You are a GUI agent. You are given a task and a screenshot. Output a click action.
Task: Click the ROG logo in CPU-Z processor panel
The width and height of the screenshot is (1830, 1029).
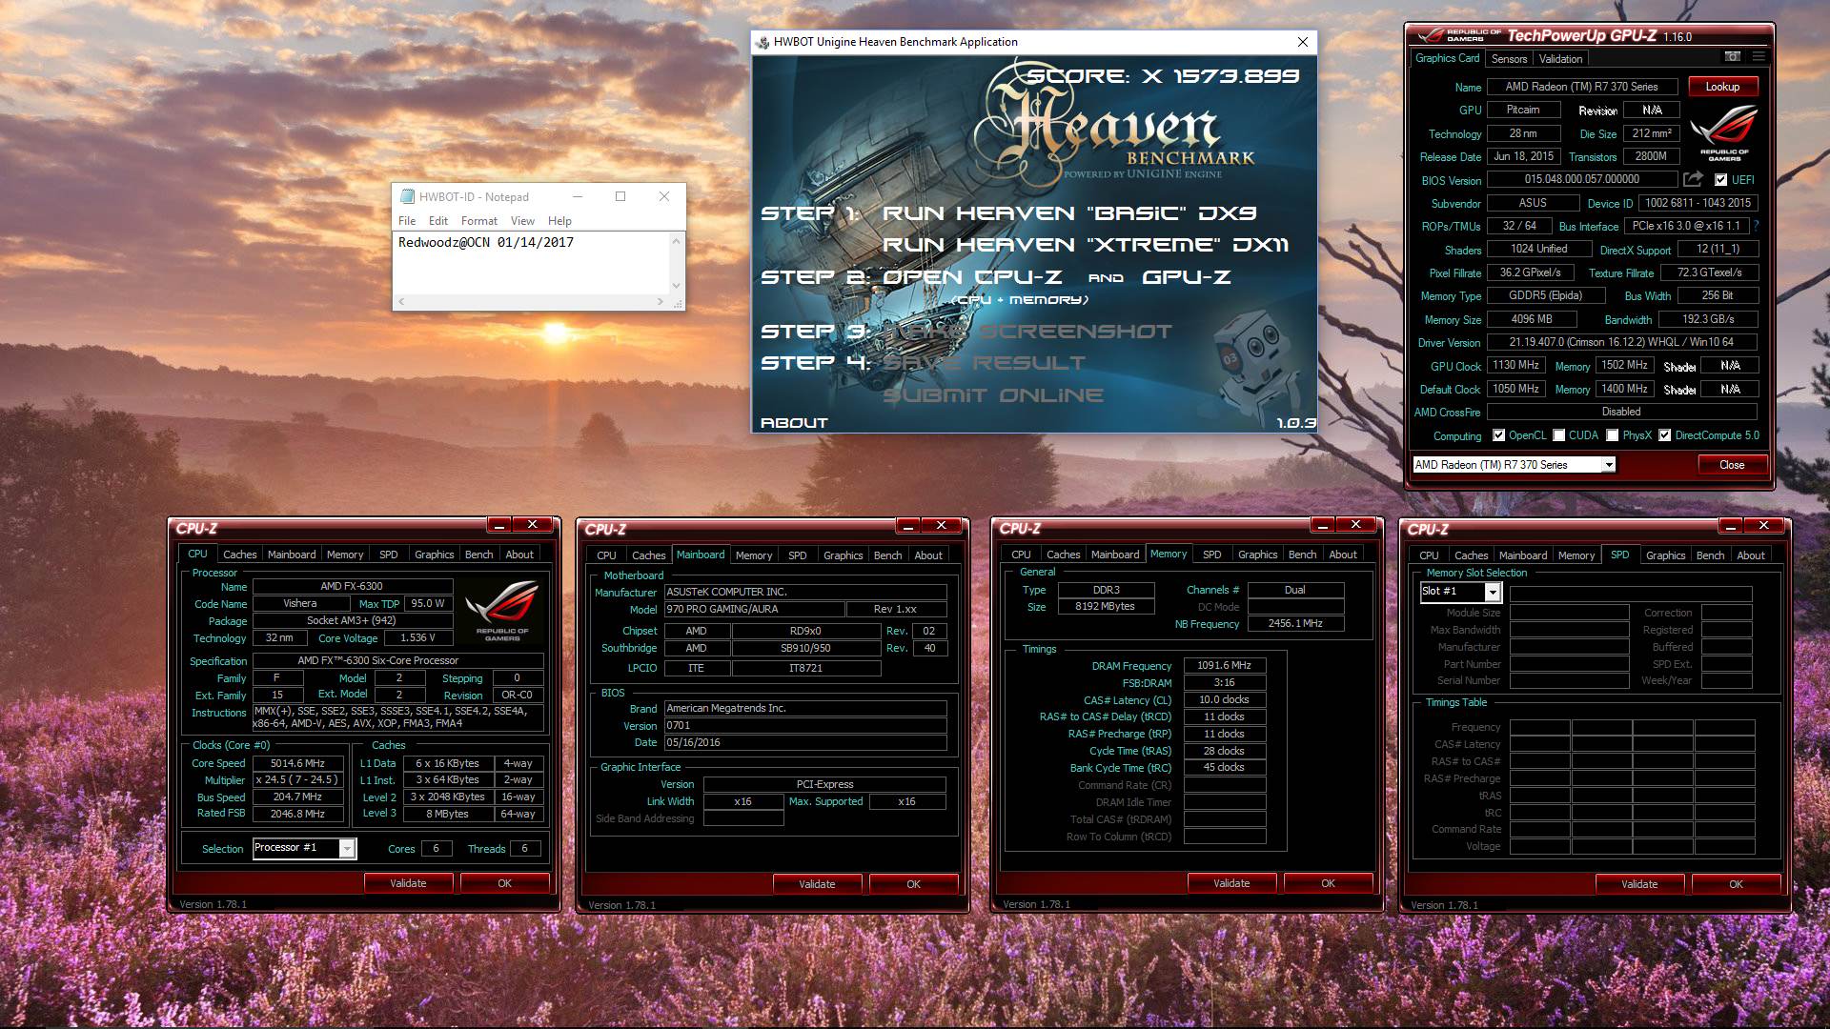502,612
